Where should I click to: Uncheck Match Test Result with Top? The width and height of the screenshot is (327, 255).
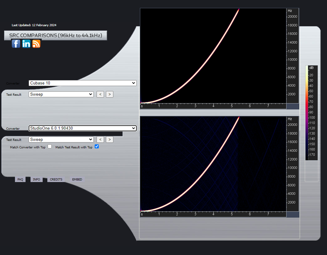[97, 147]
